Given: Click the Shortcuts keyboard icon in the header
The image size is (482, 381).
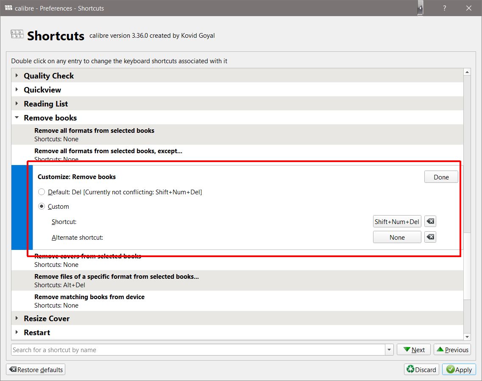Looking at the screenshot, I should (x=17, y=35).
